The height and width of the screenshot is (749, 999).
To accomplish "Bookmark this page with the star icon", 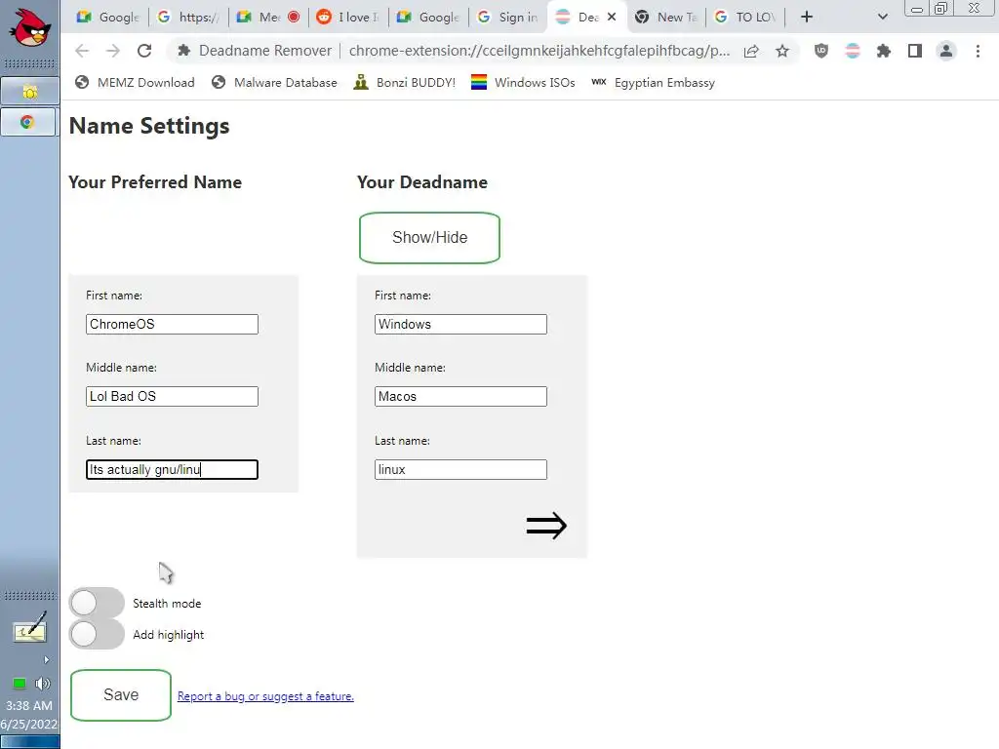I will tap(782, 51).
